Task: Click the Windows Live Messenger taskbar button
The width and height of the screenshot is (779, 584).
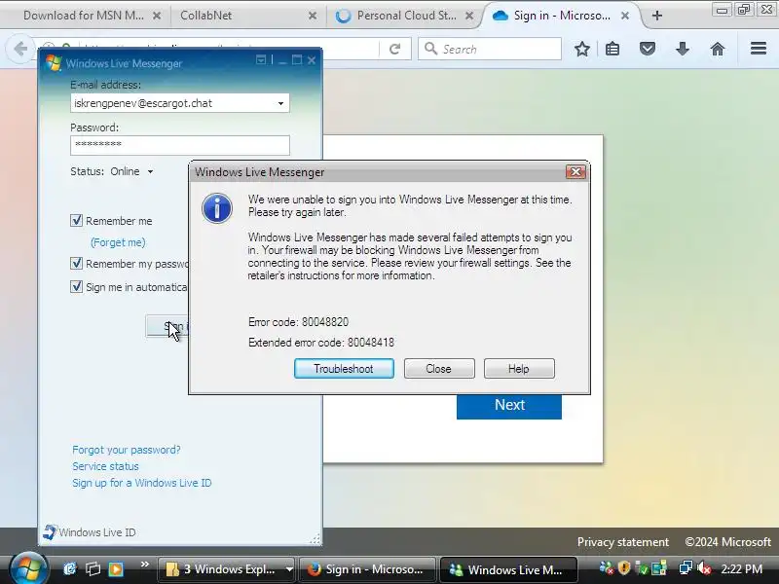Action: 508,569
